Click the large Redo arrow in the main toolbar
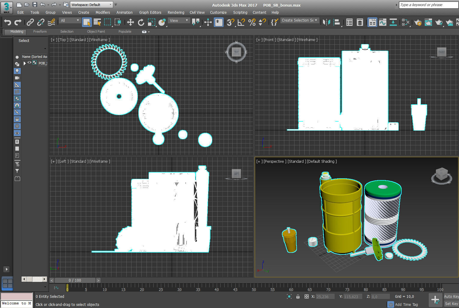Viewport: 459px width, 308px height. click(18, 22)
